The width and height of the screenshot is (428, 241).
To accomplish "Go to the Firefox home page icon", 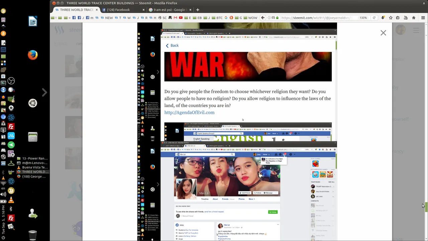I will click(414, 18).
